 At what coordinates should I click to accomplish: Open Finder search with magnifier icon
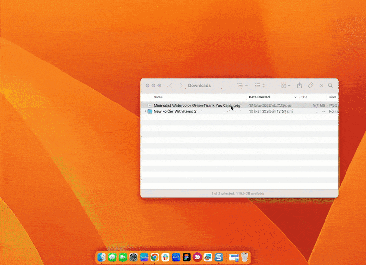click(x=330, y=85)
